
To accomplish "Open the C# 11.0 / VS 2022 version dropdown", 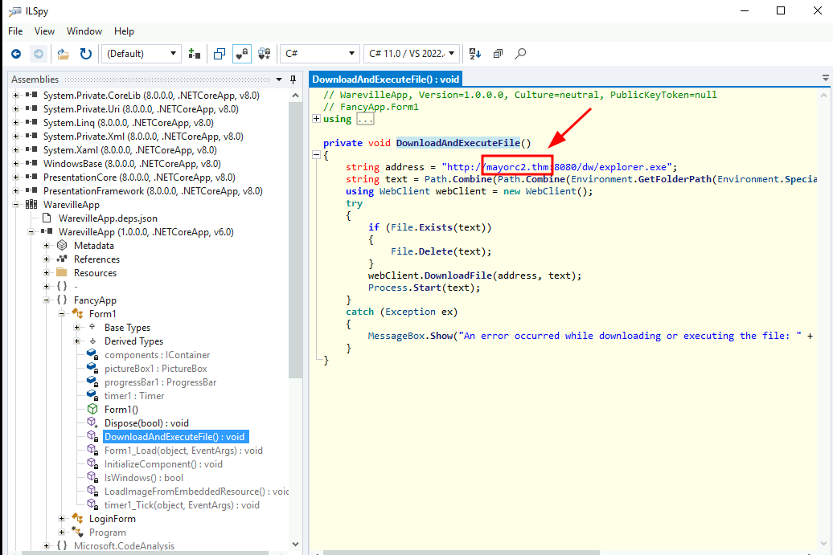I will pyautogui.click(x=412, y=54).
